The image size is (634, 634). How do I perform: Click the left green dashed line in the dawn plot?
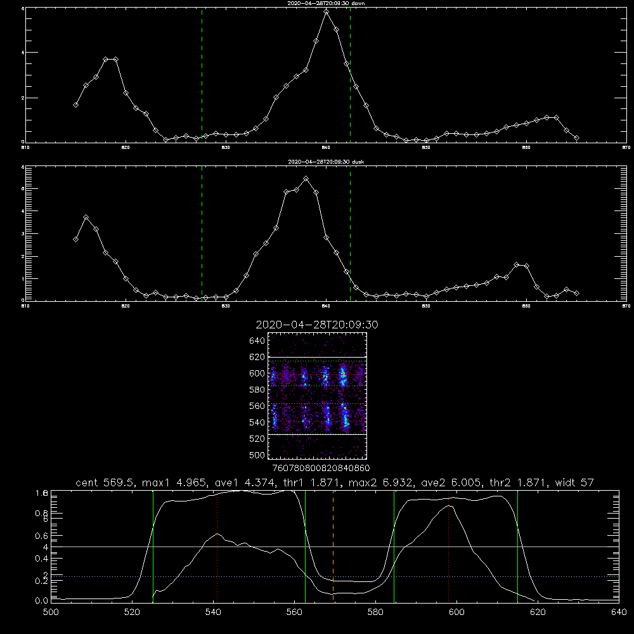pyautogui.click(x=202, y=75)
